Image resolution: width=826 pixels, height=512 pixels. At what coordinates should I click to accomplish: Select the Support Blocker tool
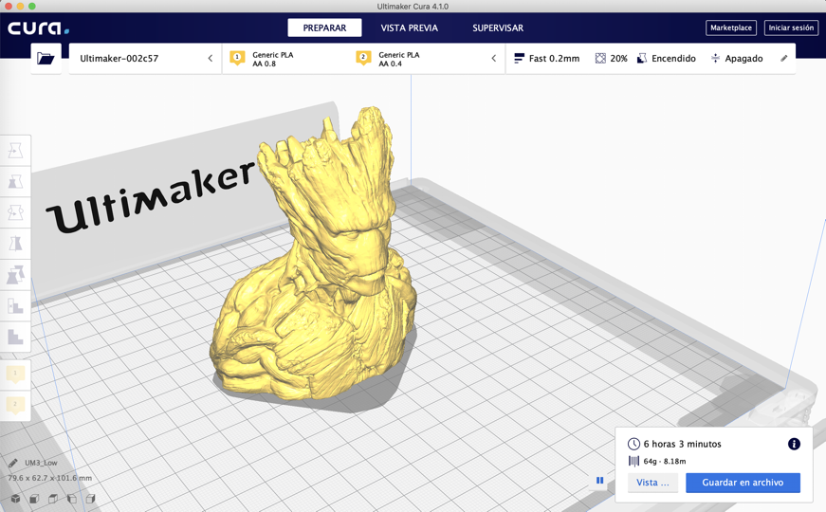pos(15,305)
